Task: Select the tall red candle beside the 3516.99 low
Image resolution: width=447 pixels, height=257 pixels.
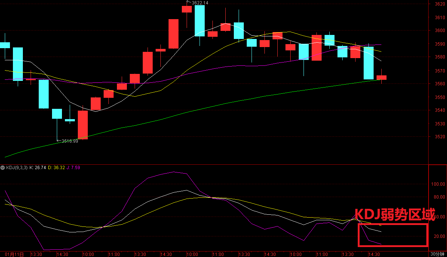Action: click(x=83, y=125)
